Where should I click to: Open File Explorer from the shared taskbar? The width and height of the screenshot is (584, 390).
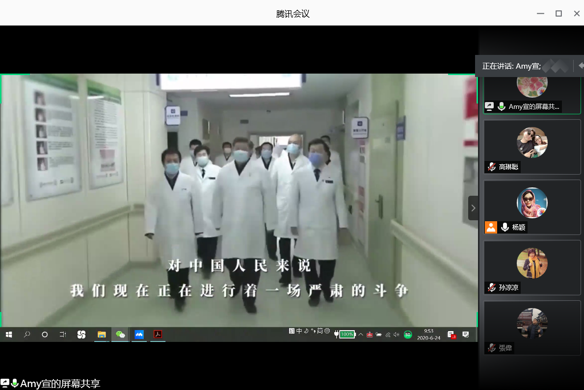point(102,335)
